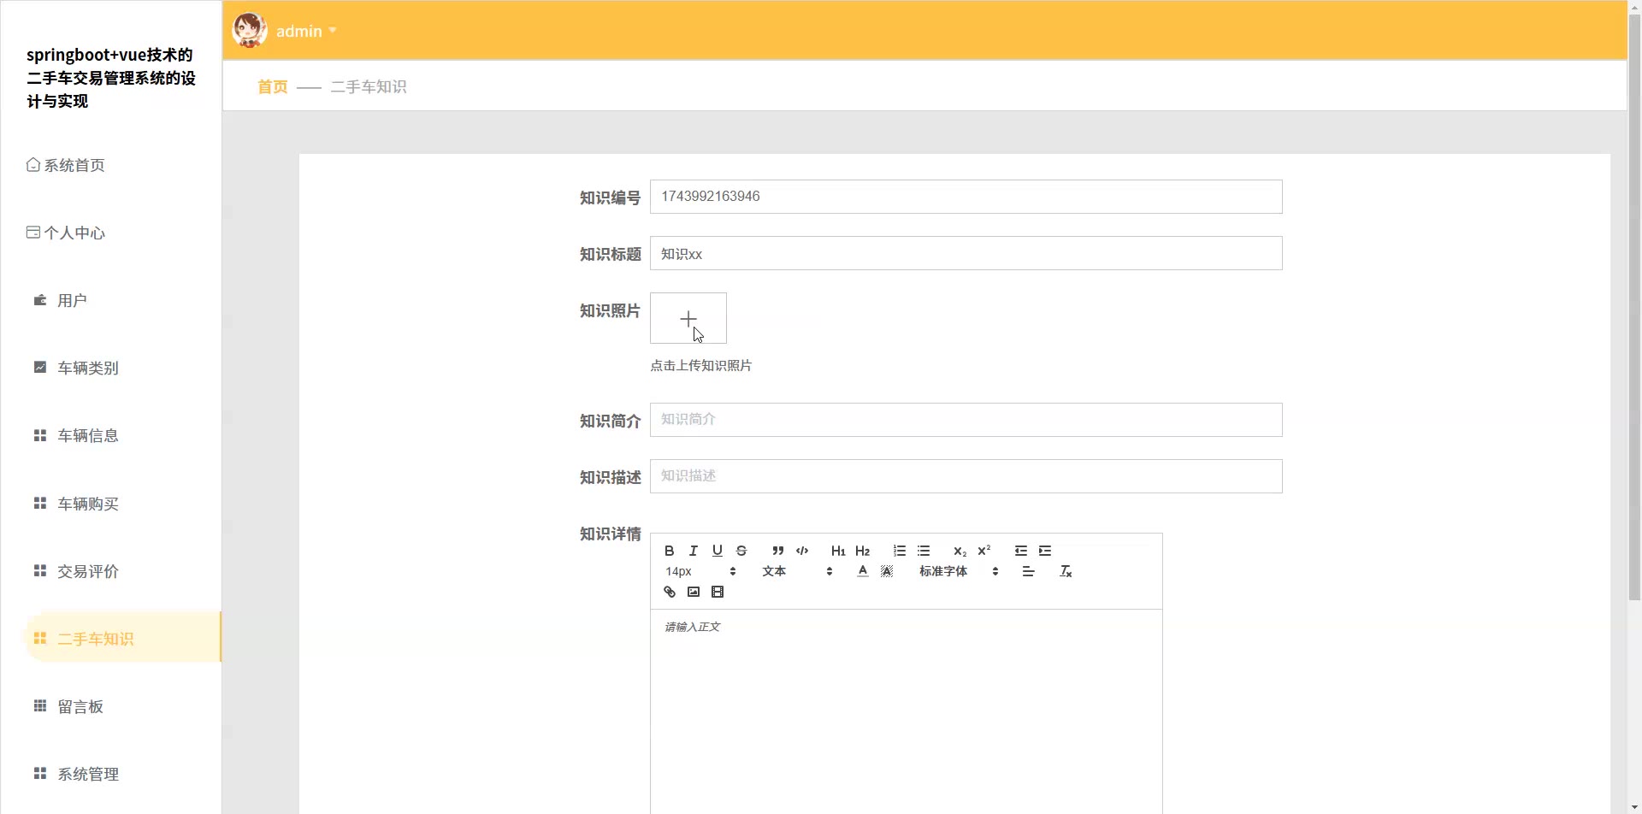Click the 知识简介 input field
Image resolution: width=1642 pixels, height=814 pixels.
(966, 420)
